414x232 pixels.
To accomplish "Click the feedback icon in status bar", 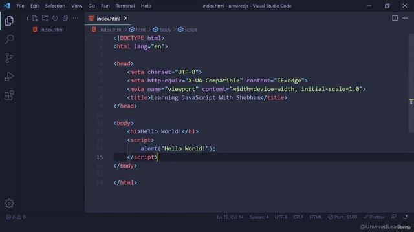I will click(394, 217).
